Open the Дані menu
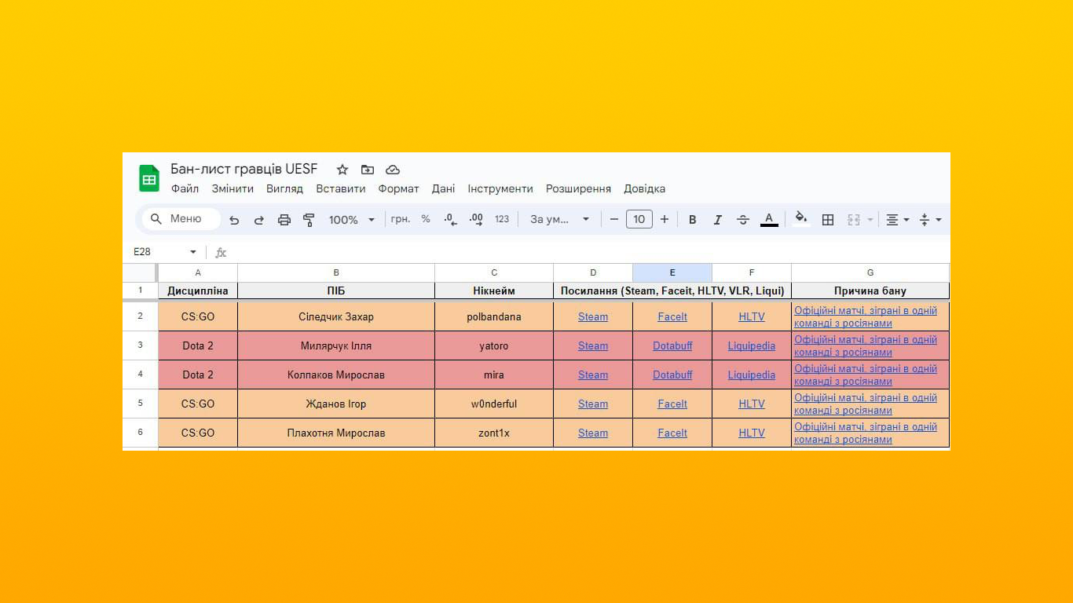This screenshot has height=603, width=1073. (x=443, y=188)
